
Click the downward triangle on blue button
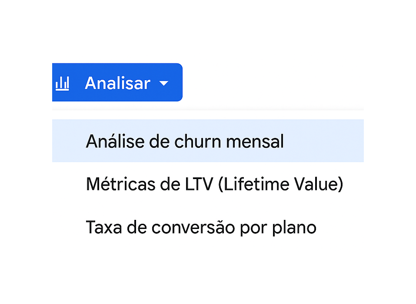click(164, 84)
